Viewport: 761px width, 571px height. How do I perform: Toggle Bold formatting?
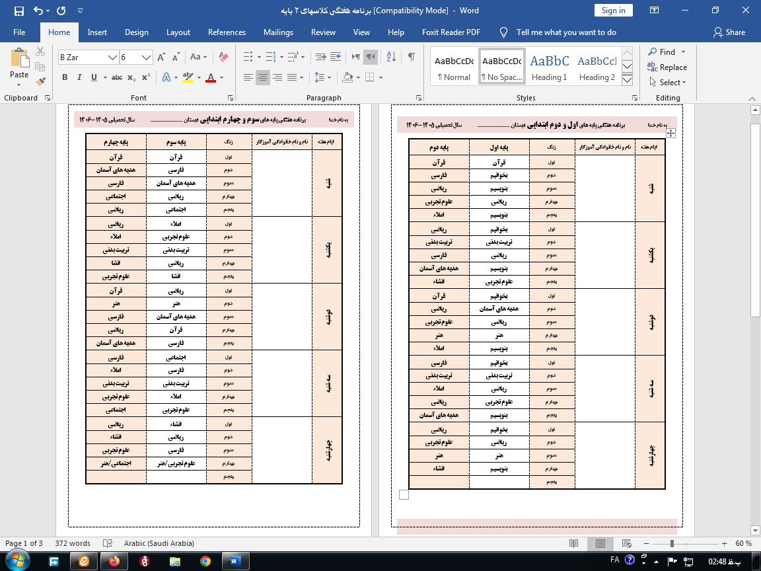tap(65, 77)
